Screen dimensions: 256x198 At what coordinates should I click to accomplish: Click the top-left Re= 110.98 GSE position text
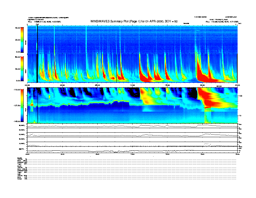(x=44, y=22)
